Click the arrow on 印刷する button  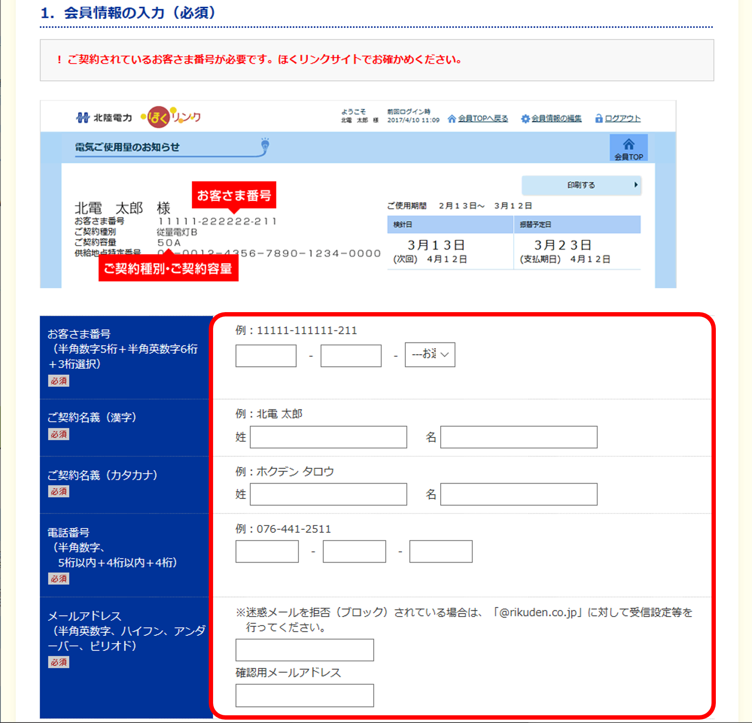(636, 185)
